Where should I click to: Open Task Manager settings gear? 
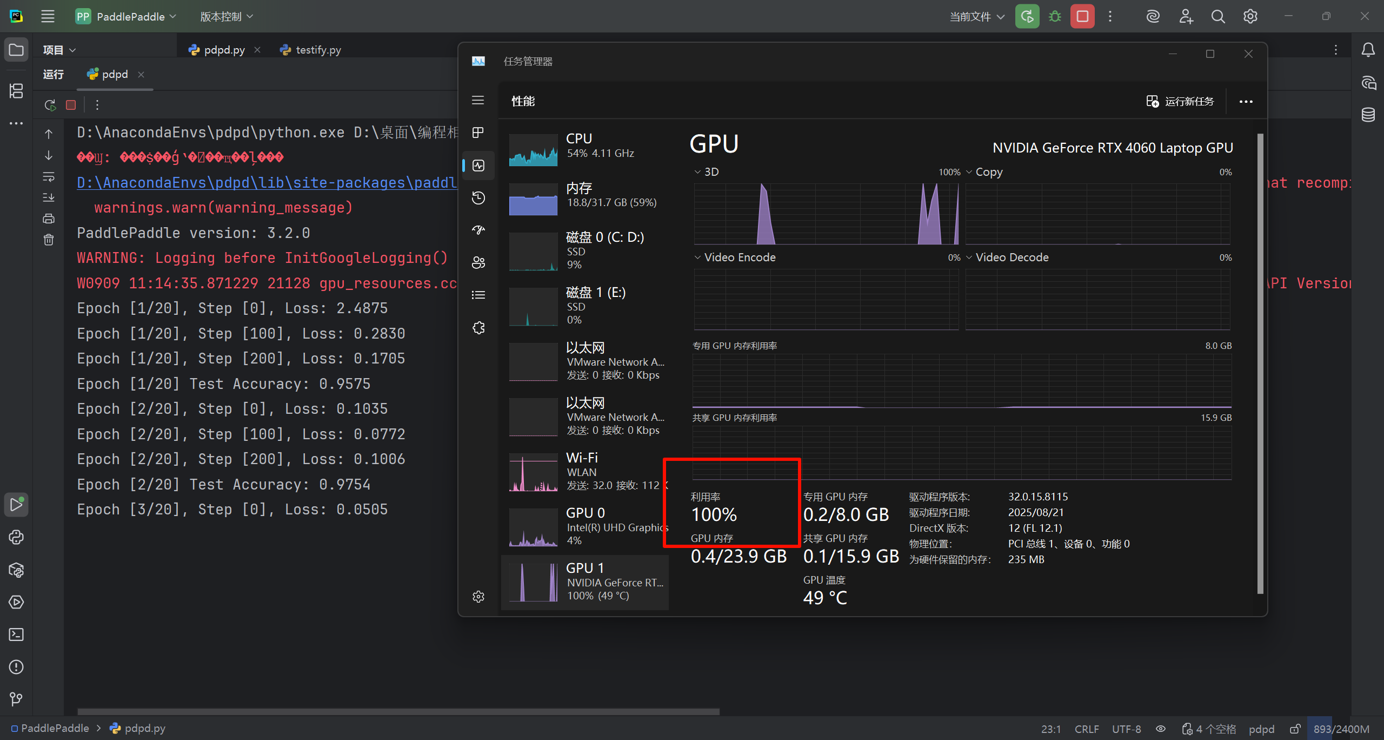478,597
